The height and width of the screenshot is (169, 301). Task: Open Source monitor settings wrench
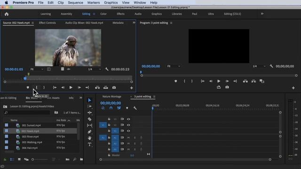[x=107, y=69]
